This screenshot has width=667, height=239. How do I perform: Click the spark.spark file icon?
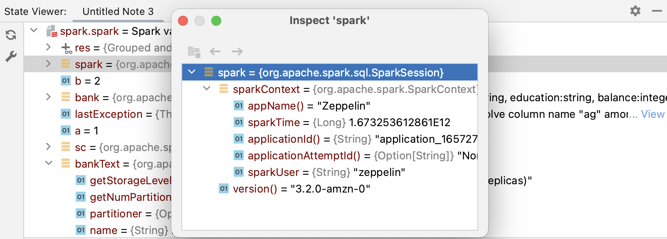pos(52,31)
